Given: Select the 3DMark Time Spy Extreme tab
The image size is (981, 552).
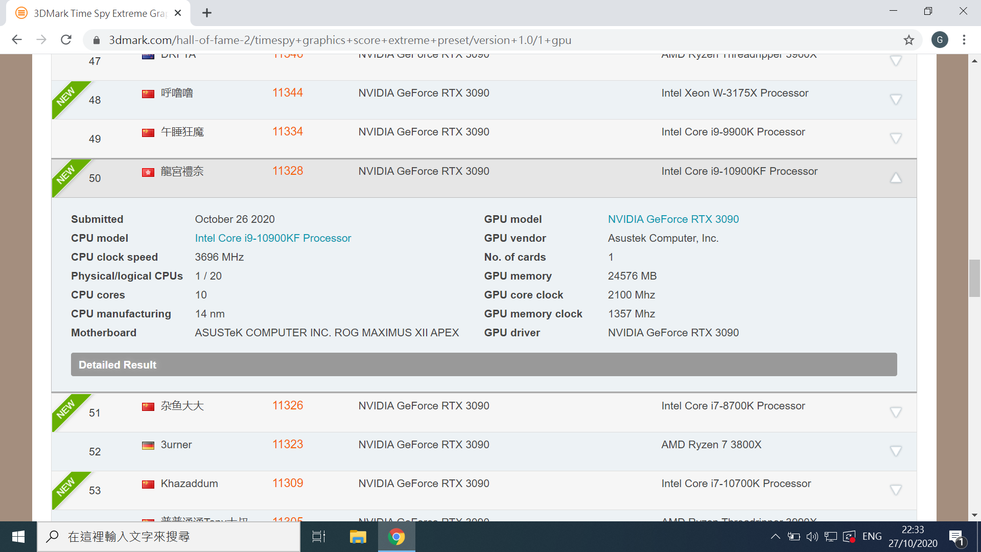Looking at the screenshot, I should pos(99,13).
